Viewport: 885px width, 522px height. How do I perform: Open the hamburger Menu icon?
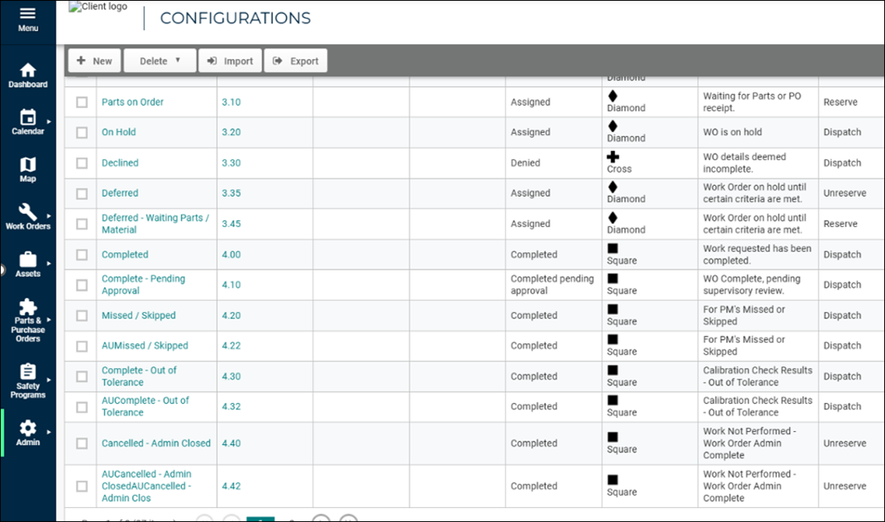(x=28, y=15)
